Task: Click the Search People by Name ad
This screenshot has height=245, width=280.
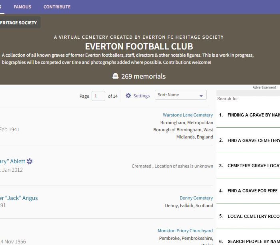Action: pos(253,241)
